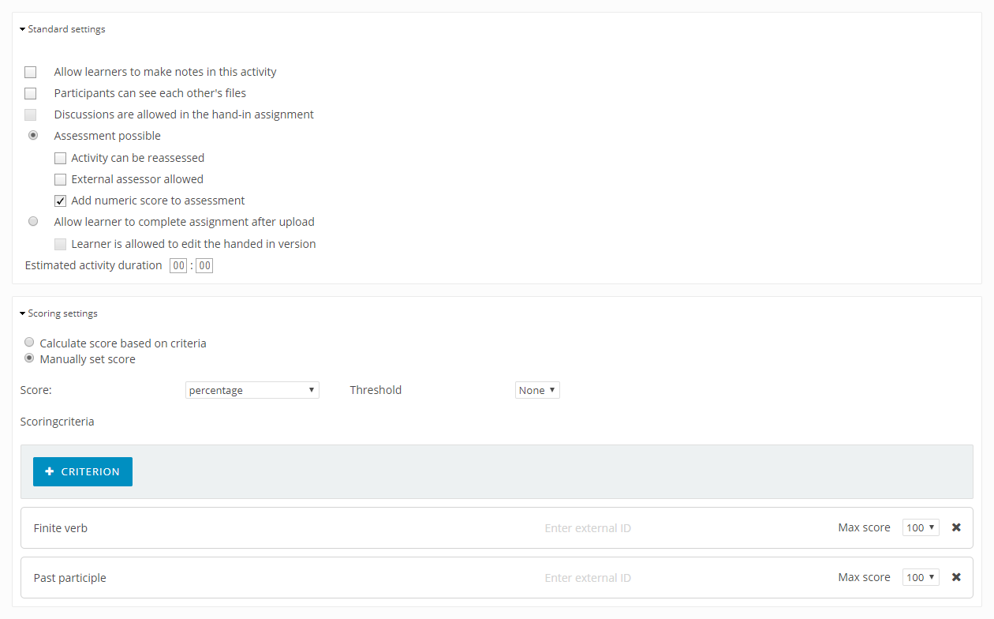Select Calculate score based on criteria
Image resolution: width=994 pixels, height=619 pixels.
29,343
